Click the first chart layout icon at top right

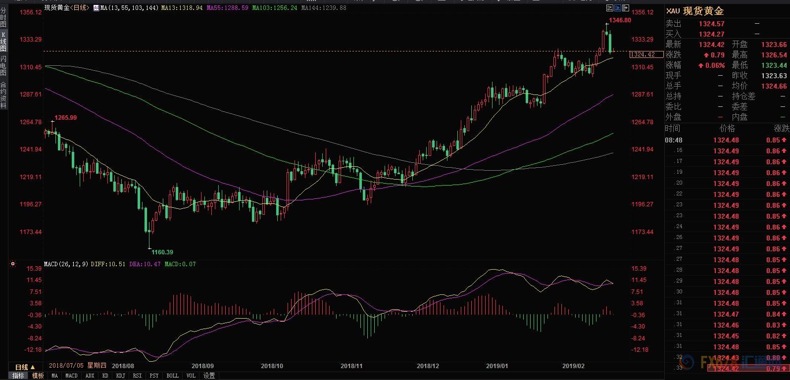610,8
